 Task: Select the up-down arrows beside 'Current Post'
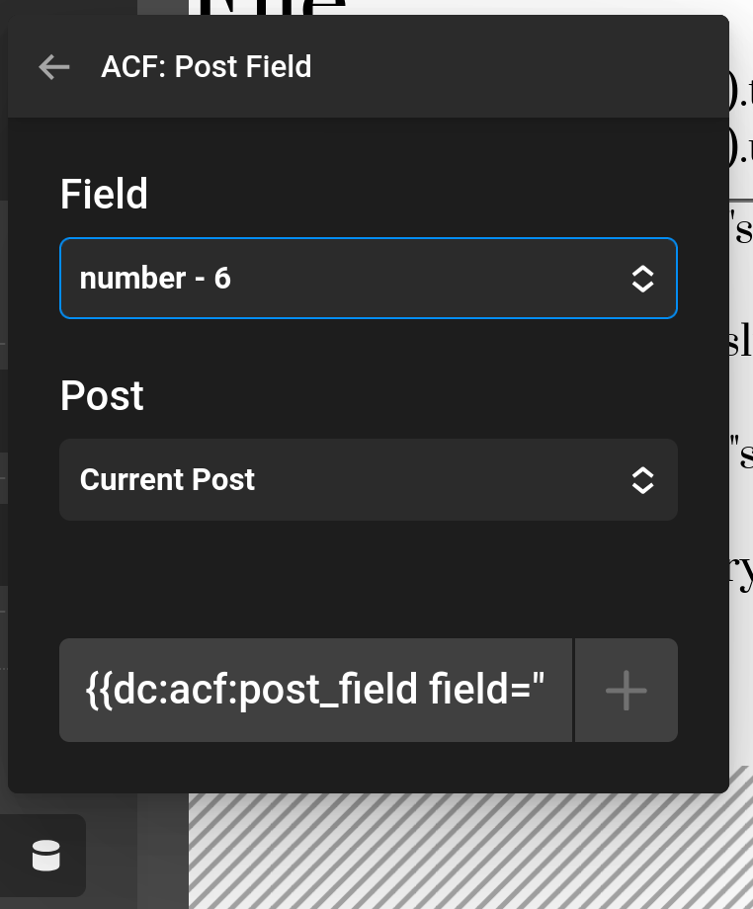(x=643, y=480)
